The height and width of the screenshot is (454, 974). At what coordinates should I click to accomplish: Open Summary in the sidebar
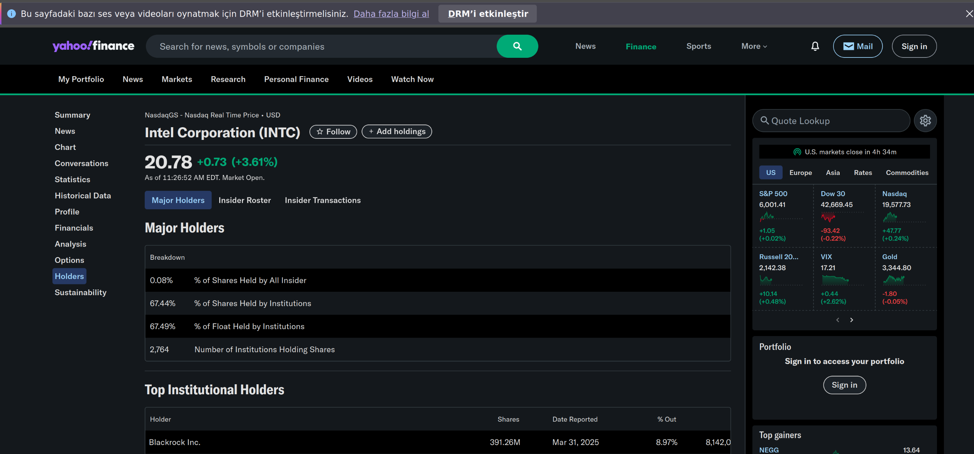[73, 115]
